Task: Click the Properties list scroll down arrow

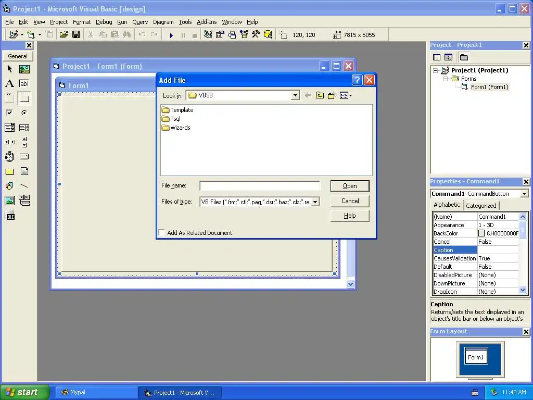Action: pos(523,290)
